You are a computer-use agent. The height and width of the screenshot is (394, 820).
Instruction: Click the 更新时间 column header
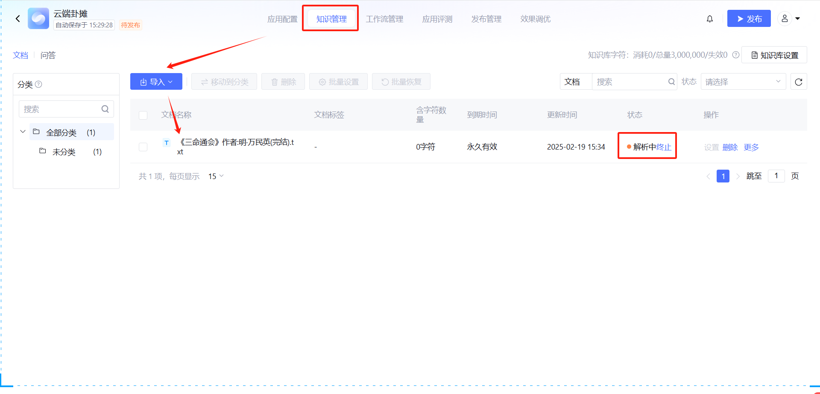(x=562, y=115)
